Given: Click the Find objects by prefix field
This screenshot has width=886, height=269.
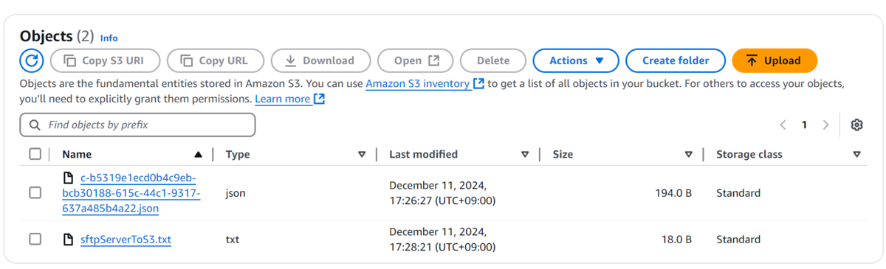Looking at the screenshot, I should point(137,125).
